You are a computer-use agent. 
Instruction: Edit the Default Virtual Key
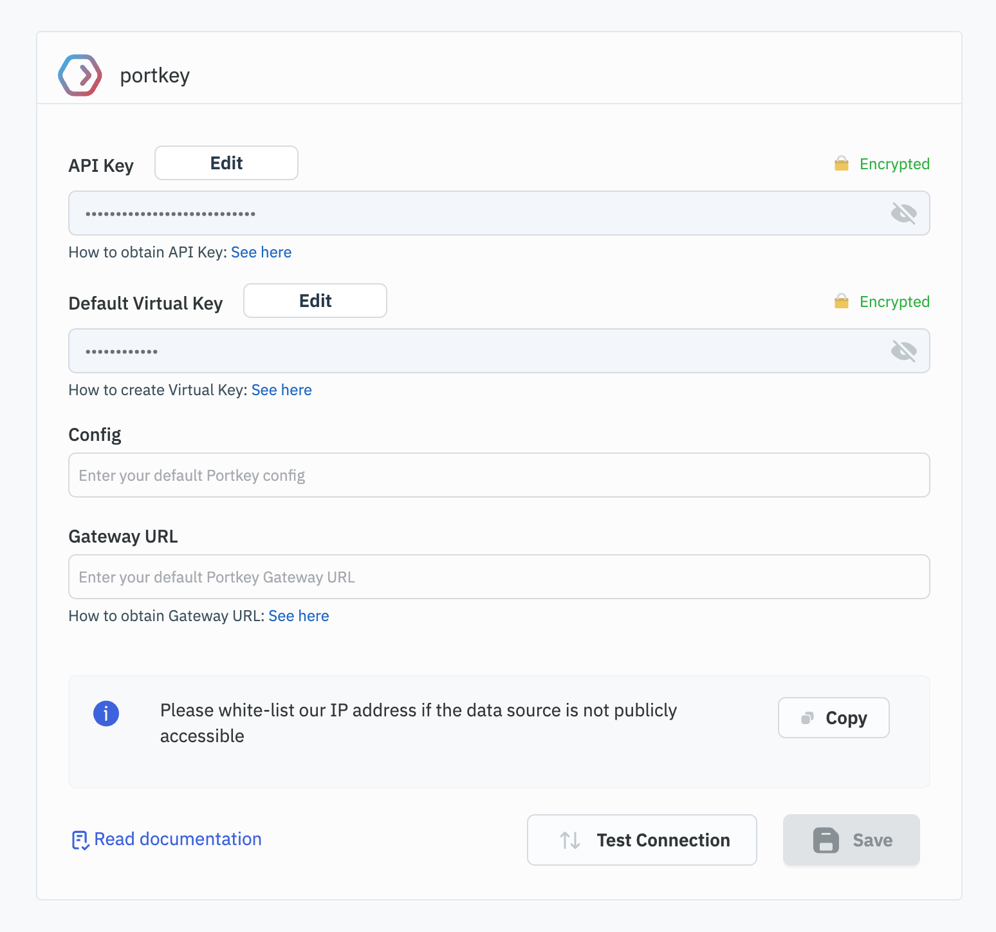(x=315, y=301)
